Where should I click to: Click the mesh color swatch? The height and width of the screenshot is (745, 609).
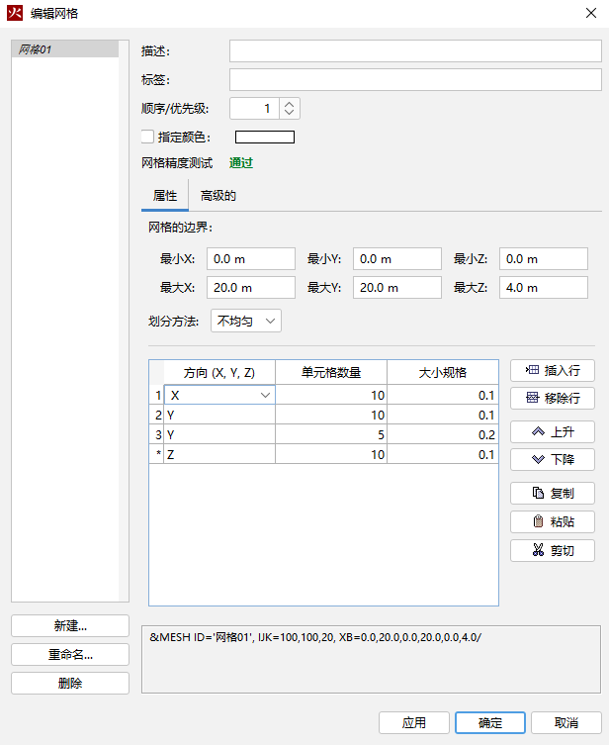pyautogui.click(x=264, y=138)
